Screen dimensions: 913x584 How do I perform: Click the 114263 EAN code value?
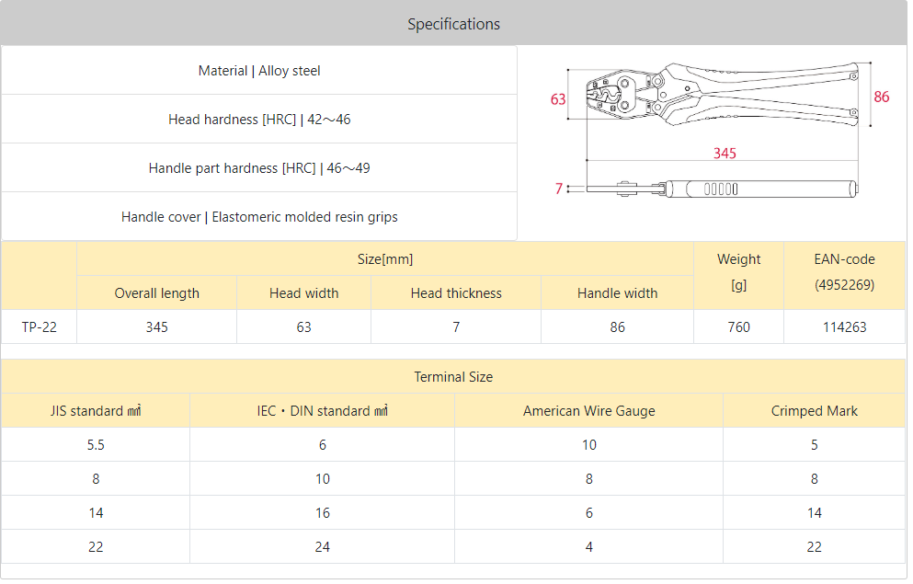click(844, 327)
